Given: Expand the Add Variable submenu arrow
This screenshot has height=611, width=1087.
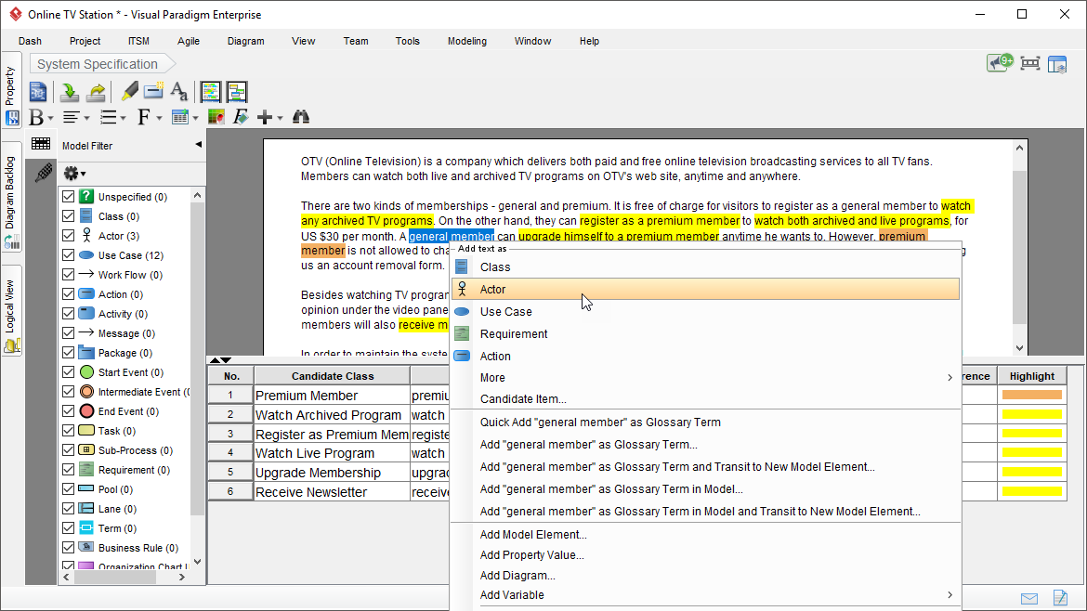Looking at the screenshot, I should (949, 595).
